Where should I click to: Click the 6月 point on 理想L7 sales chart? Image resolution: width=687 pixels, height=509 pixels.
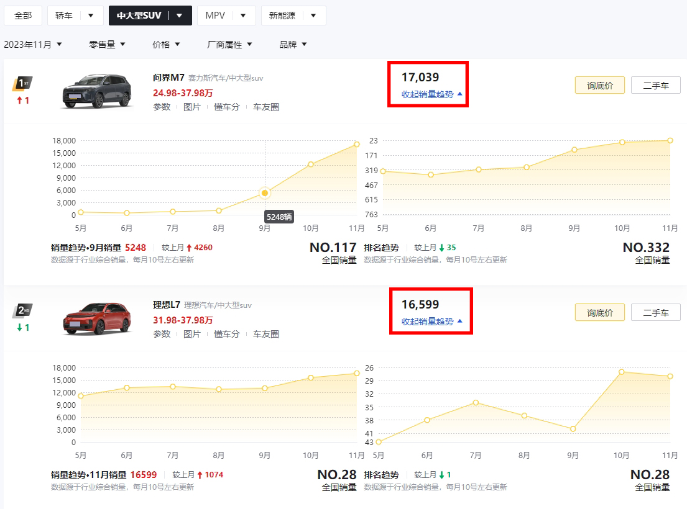coord(127,388)
